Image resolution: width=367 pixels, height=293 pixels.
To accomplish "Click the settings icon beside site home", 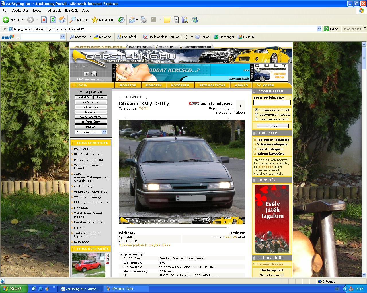I will 86,74.
